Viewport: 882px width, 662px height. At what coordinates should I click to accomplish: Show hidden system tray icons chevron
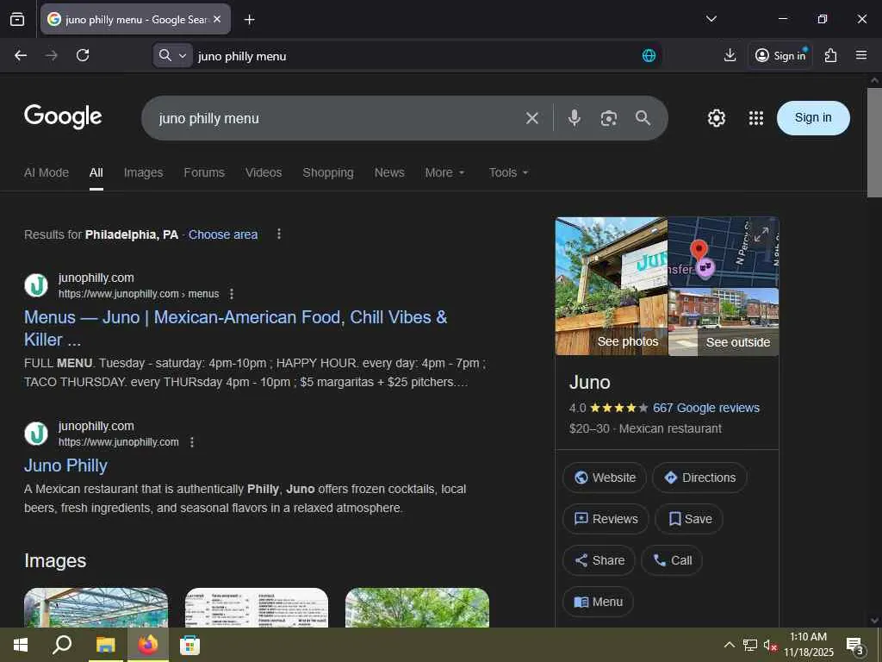click(729, 645)
